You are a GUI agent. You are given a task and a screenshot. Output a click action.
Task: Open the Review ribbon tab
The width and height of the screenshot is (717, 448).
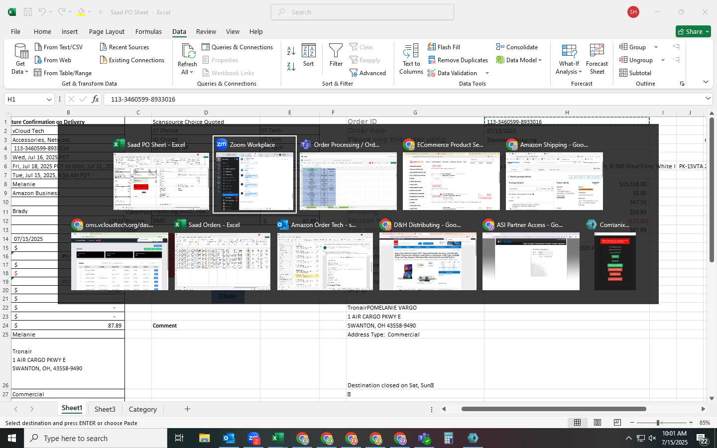(206, 31)
